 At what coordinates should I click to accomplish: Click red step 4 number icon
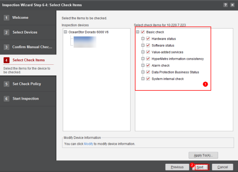pos(6,60)
